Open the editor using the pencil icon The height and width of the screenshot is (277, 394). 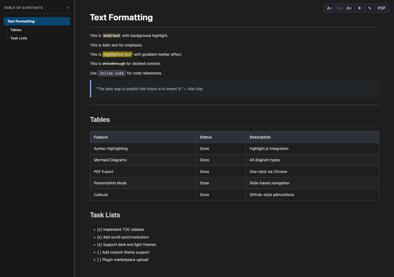[369, 8]
